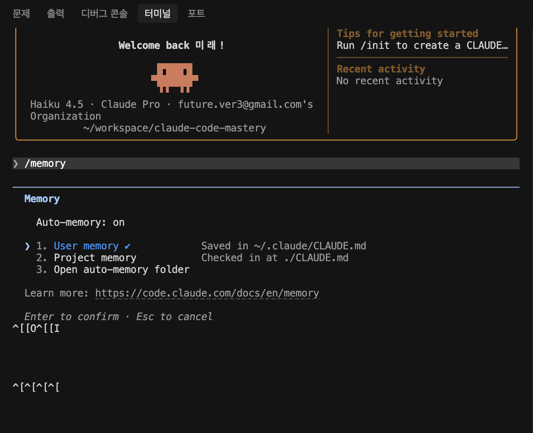Image resolution: width=533 pixels, height=433 pixels.
Task: Click the checkmark next to User memory
Action: (128, 246)
